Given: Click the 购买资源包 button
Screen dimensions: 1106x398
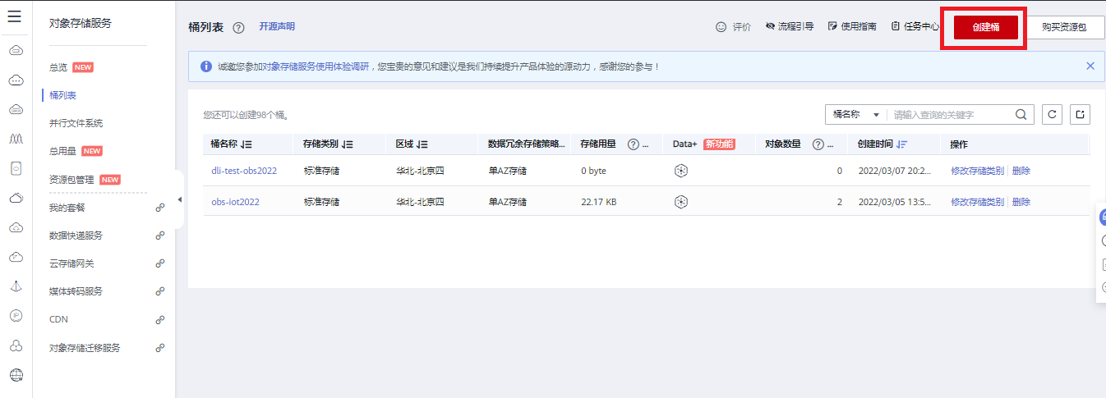Looking at the screenshot, I should click(1064, 27).
